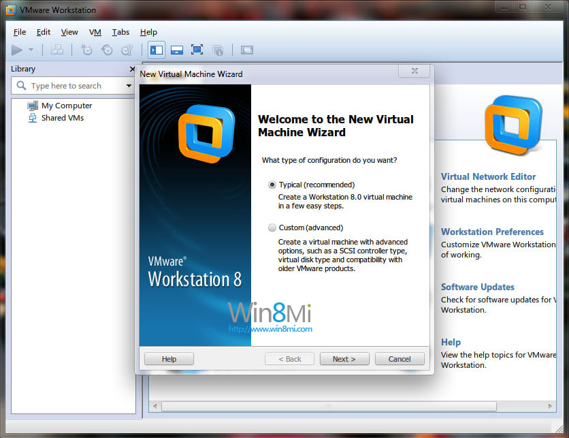Viewport: 569px width, 438px height.
Task: Expand the library search dropdown arrow
Action: coord(129,86)
